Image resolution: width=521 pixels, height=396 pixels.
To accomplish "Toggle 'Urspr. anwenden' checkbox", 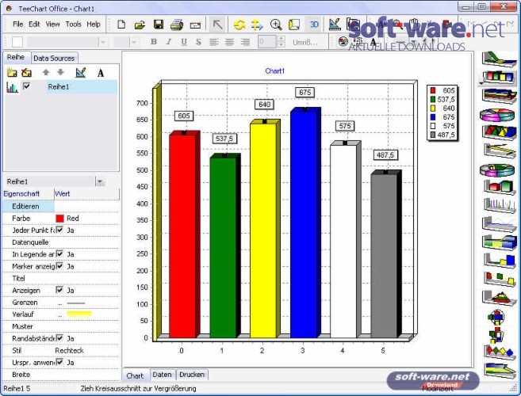I will [59, 362].
